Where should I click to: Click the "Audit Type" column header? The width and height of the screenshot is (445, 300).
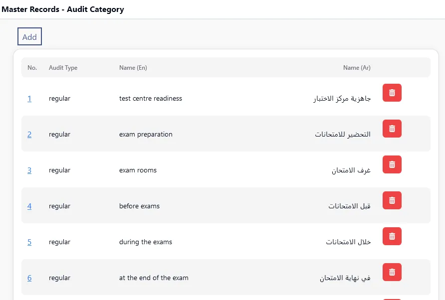(63, 67)
